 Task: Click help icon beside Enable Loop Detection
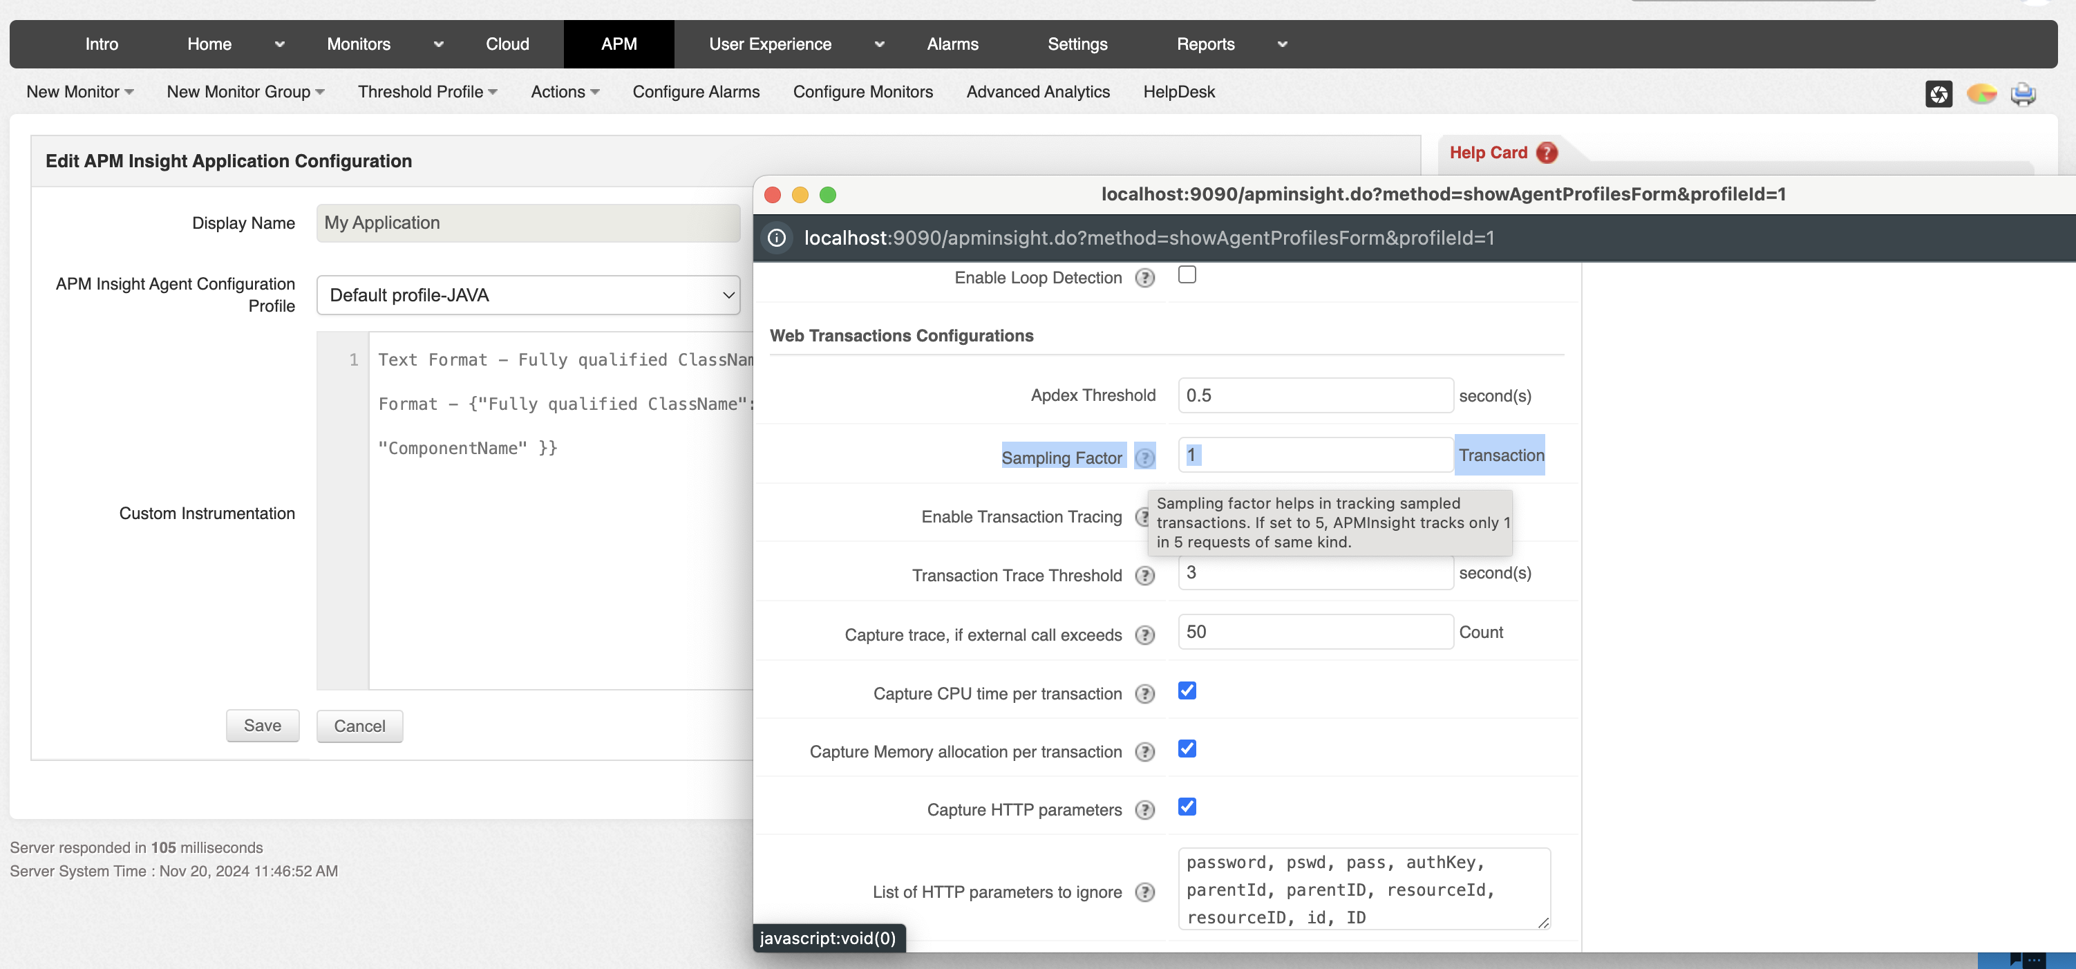[1144, 278]
